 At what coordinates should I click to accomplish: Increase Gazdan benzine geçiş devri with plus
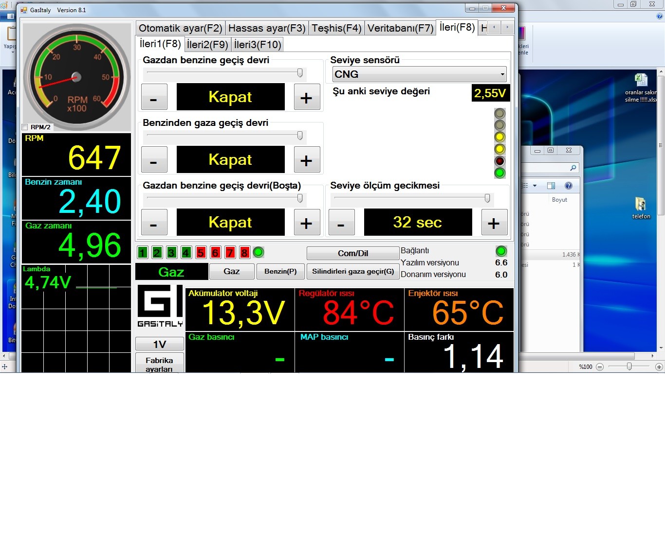307,97
